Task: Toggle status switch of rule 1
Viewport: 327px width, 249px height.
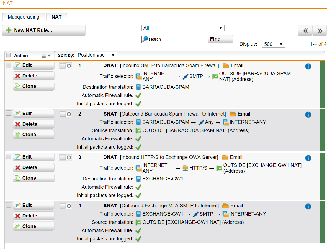Action: [x=65, y=66]
